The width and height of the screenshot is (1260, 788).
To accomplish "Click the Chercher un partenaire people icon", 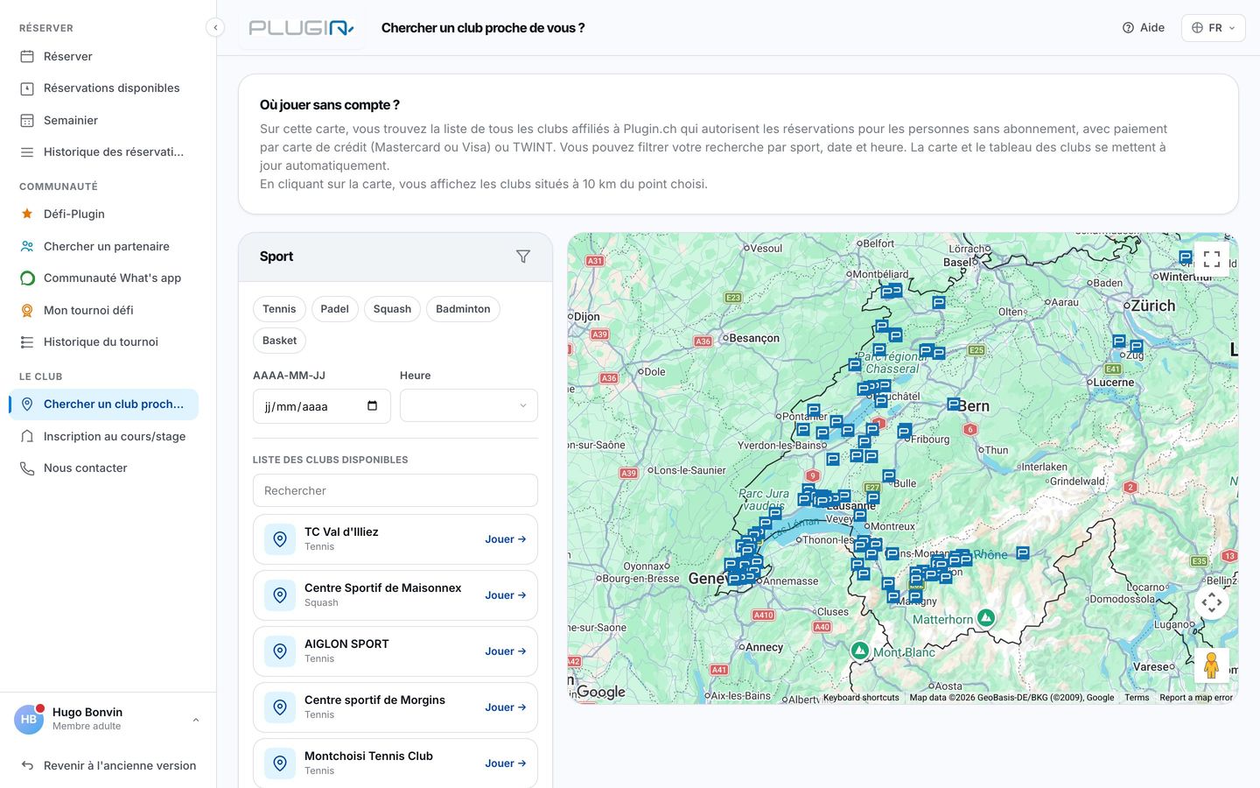I will [27, 246].
